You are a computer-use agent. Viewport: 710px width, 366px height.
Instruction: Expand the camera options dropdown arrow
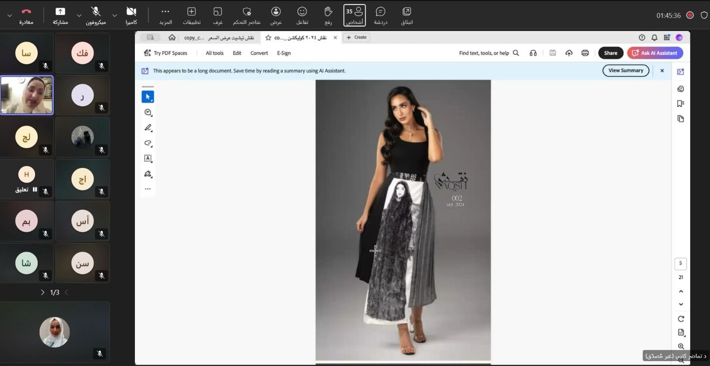pyautogui.click(x=114, y=16)
